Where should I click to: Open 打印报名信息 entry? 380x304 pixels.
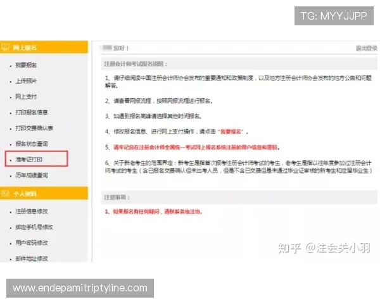coord(32,112)
